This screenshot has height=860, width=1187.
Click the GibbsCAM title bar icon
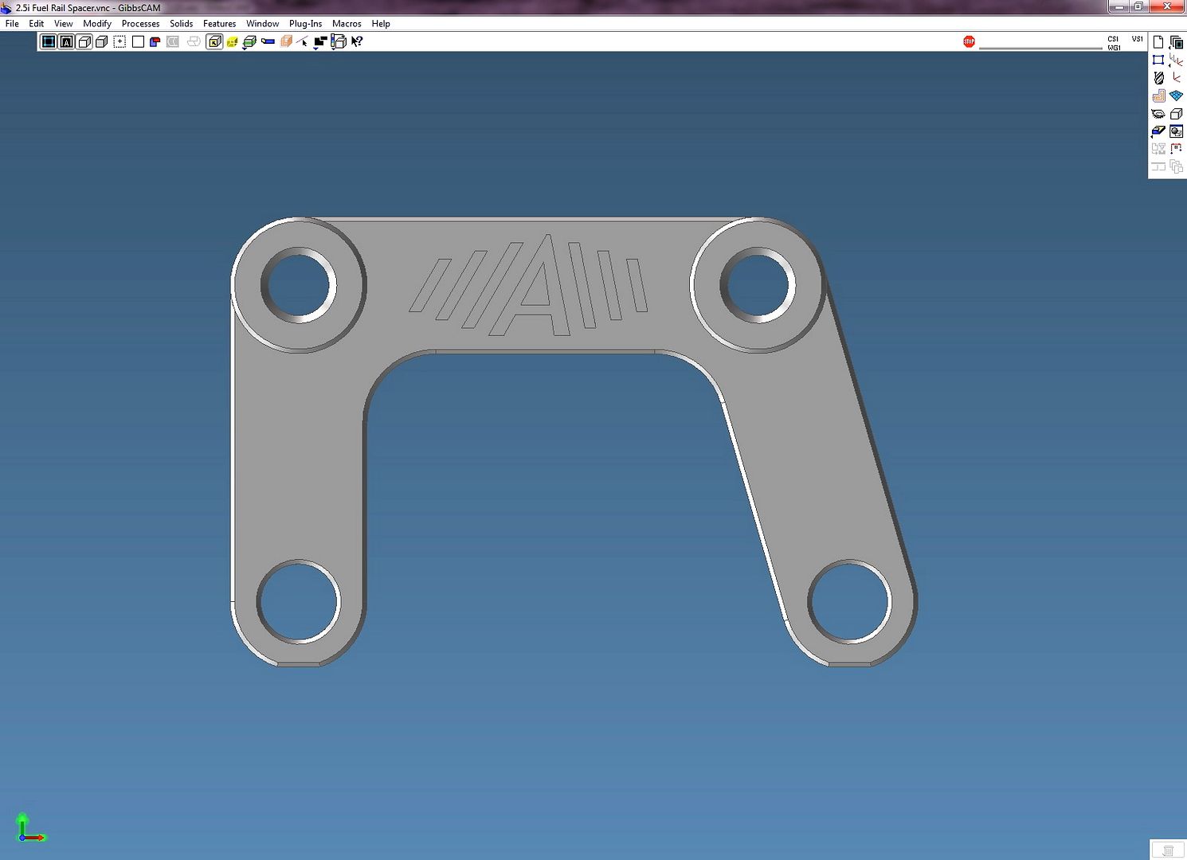[x=6, y=8]
